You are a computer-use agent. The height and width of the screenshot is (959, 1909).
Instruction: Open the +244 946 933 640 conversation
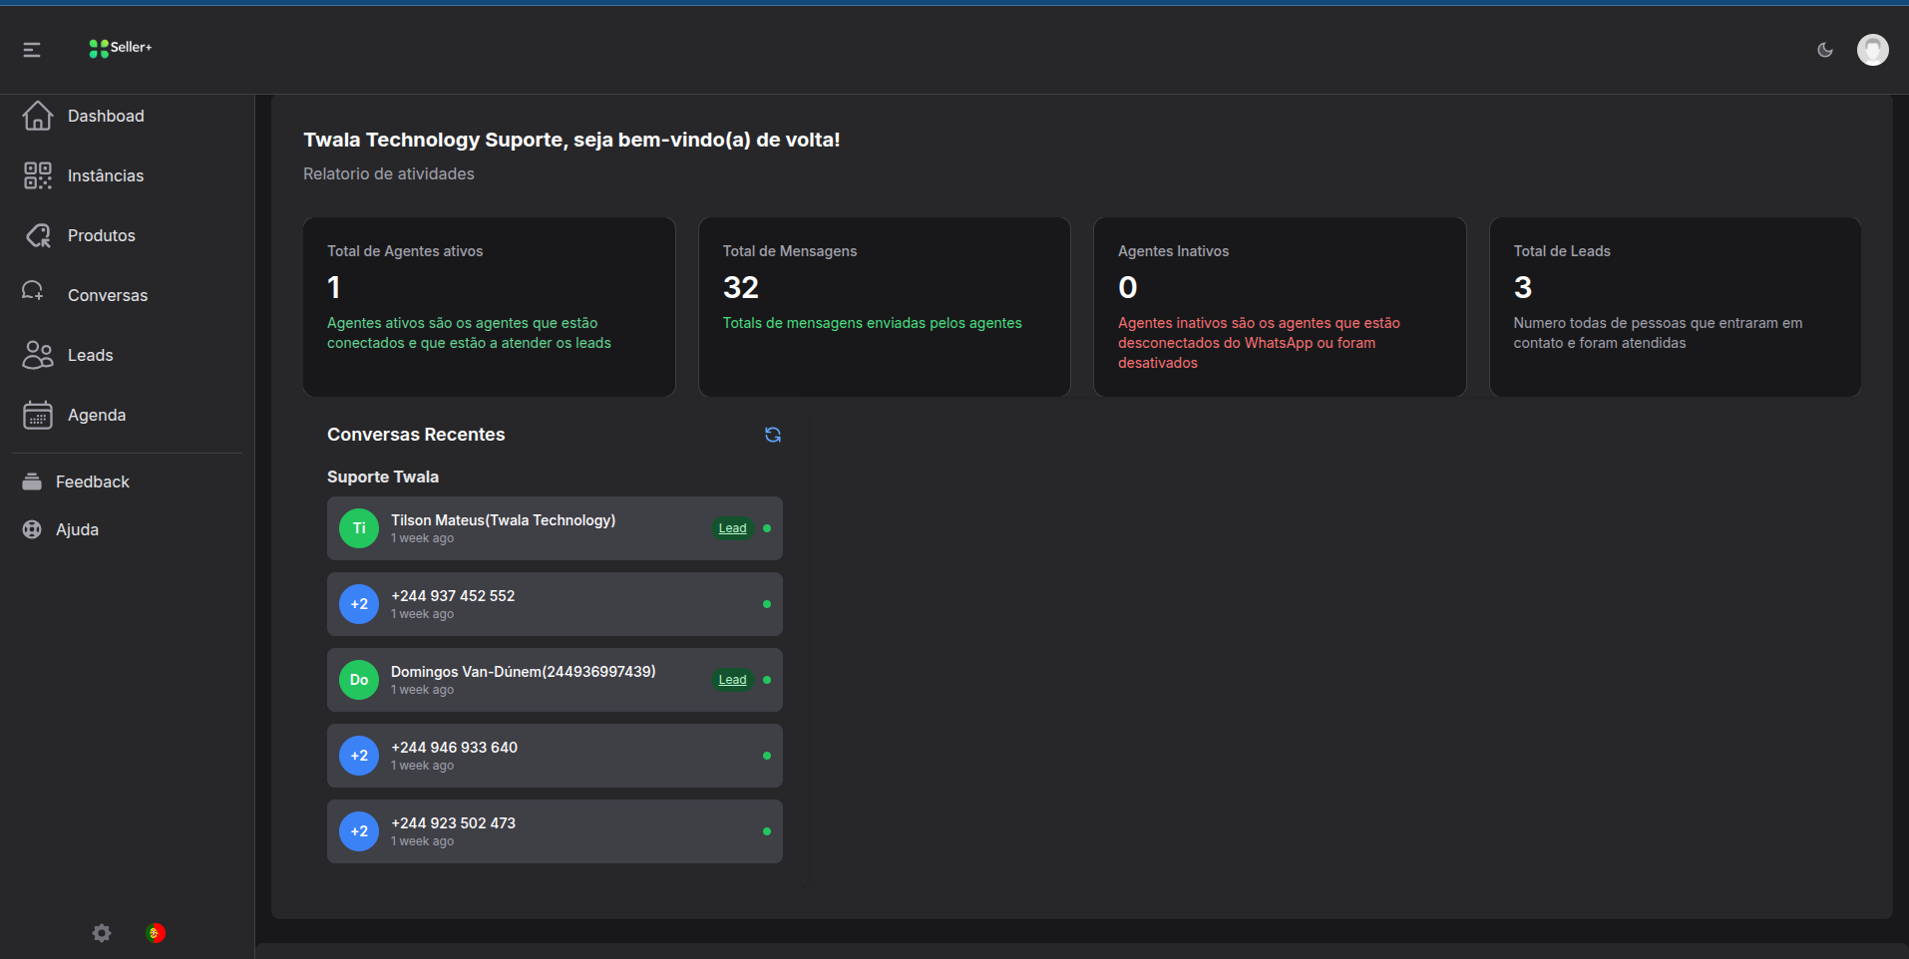[x=555, y=756]
